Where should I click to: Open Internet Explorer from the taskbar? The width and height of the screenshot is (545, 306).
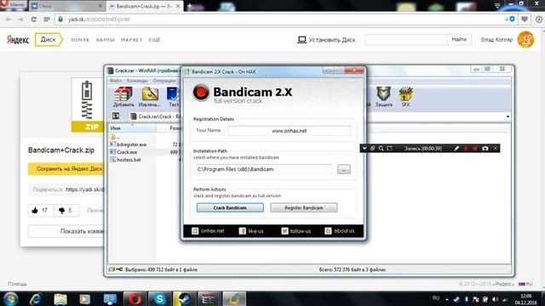pos(36,298)
